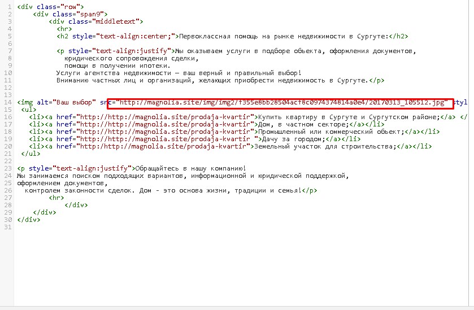Click the highlighted image src URL

point(280,102)
